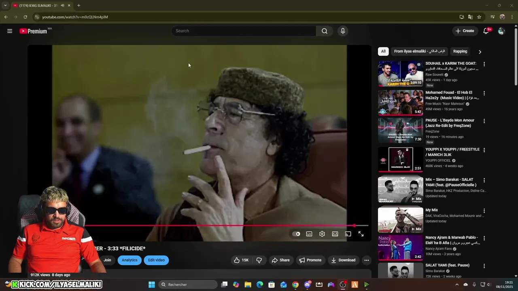This screenshot has width=518, height=291.
Task: Open SALAT YAMI (feat. Pause) title
Action: point(448,265)
